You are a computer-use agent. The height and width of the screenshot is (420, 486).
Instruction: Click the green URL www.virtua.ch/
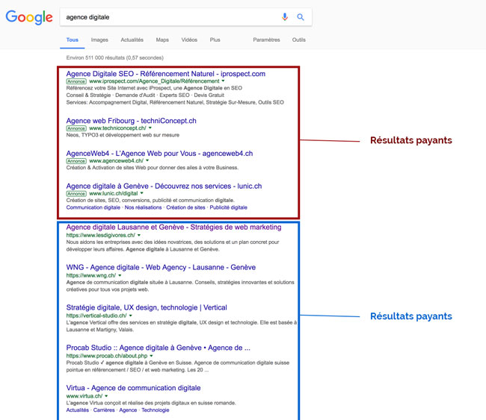pos(84,396)
